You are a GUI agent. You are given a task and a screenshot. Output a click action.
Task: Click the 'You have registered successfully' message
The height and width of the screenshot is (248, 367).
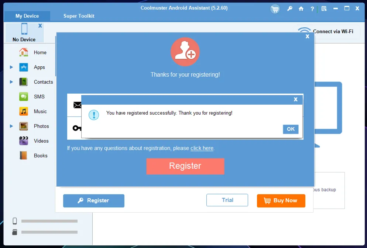[x=169, y=113]
